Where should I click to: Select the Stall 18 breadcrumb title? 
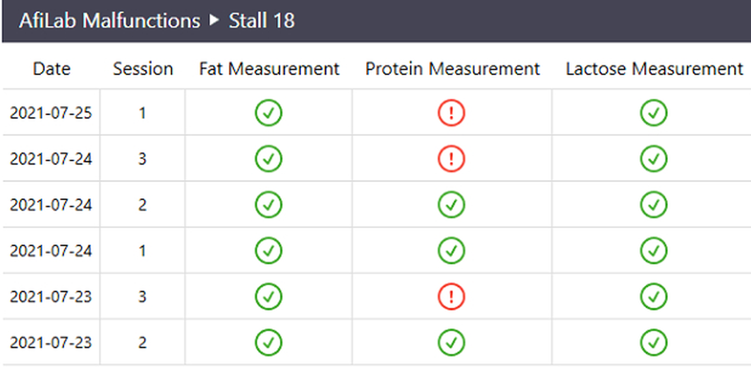pyautogui.click(x=262, y=21)
